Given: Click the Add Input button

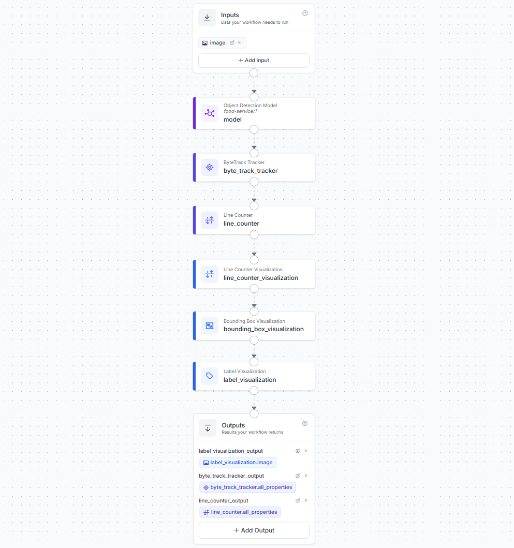Looking at the screenshot, I should click(254, 61).
